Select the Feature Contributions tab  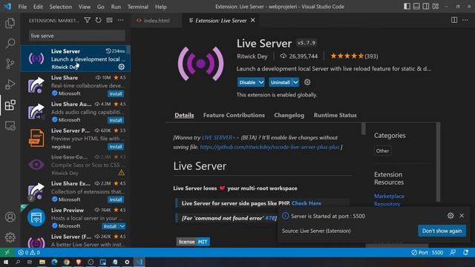click(x=234, y=116)
